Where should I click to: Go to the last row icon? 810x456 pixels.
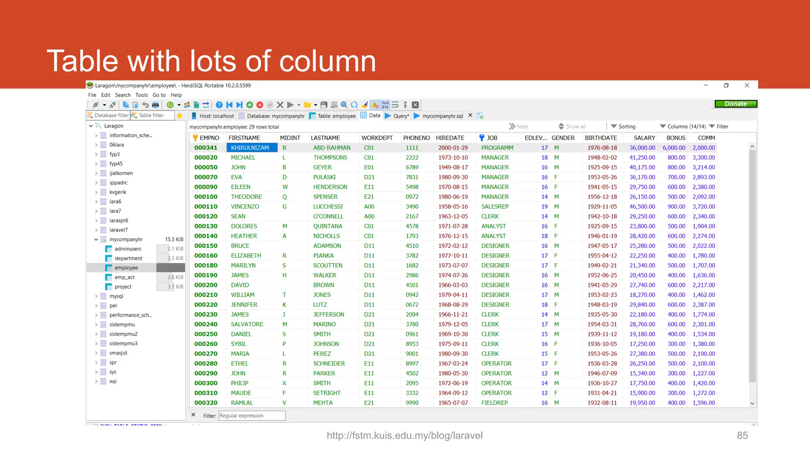[x=239, y=105]
